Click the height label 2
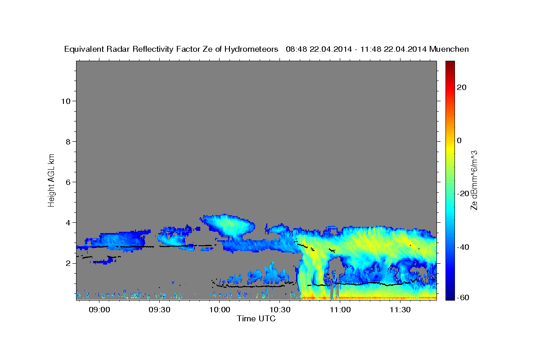540x360 pixels. coord(68,263)
